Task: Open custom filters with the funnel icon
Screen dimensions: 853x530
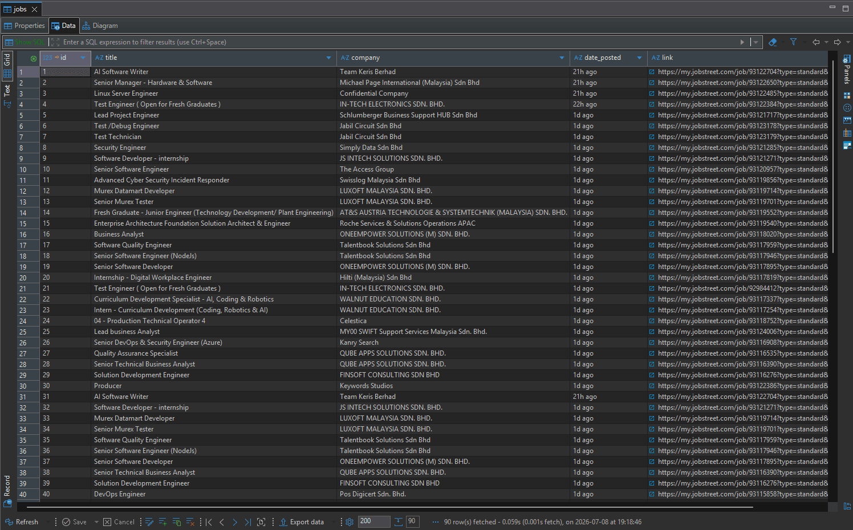Action: 793,42
